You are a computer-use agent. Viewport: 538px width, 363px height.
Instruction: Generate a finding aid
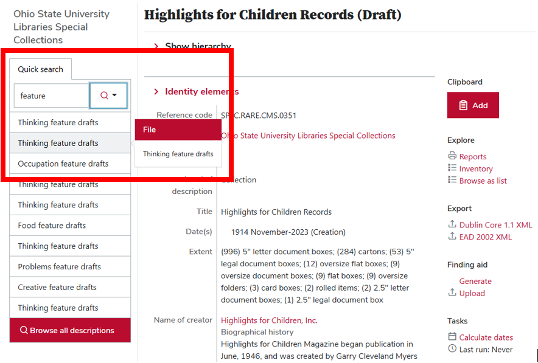[x=475, y=281]
